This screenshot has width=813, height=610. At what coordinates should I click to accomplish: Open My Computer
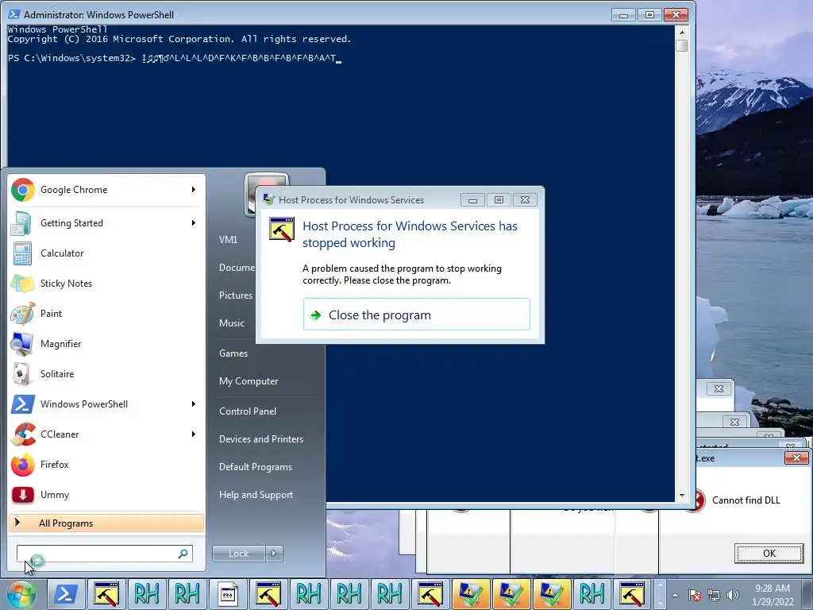pyautogui.click(x=249, y=381)
